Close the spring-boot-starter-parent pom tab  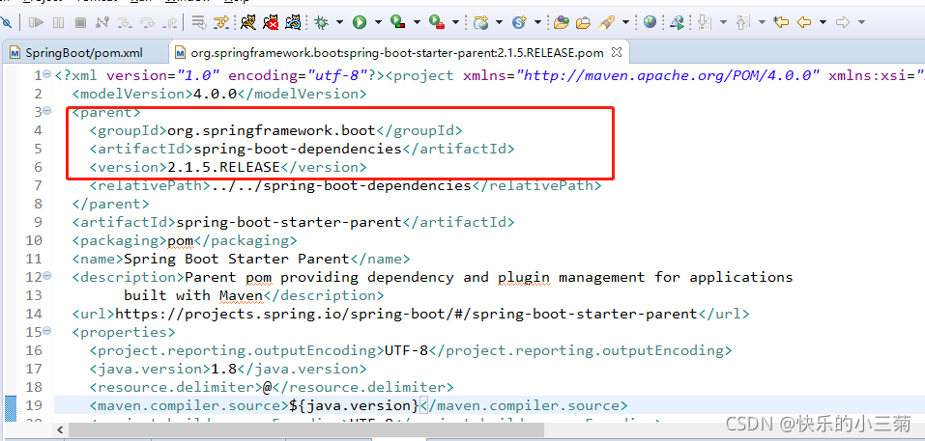click(617, 52)
